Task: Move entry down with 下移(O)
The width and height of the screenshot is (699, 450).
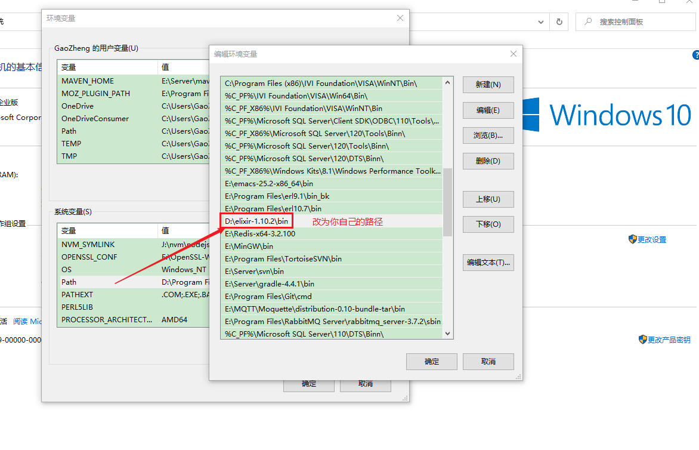Action: coord(488,224)
